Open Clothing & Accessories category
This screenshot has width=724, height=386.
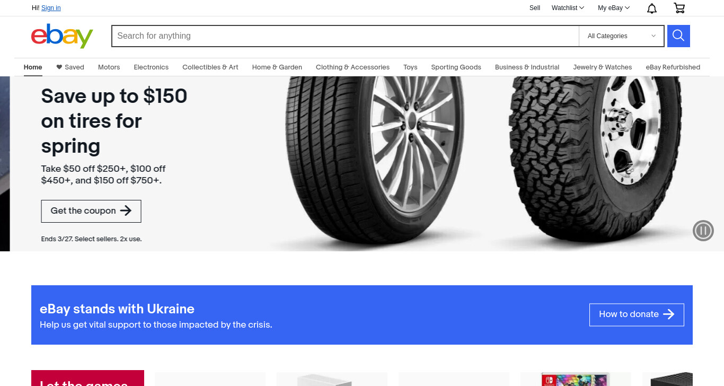(x=352, y=67)
